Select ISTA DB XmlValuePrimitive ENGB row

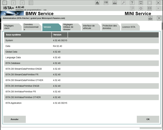81,86
